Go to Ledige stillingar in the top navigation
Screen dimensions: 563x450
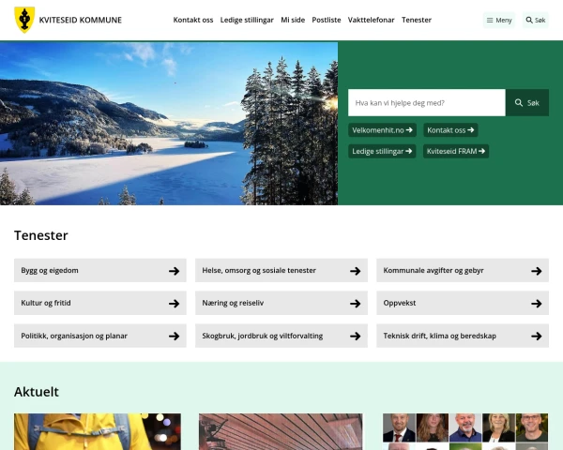[x=247, y=20]
